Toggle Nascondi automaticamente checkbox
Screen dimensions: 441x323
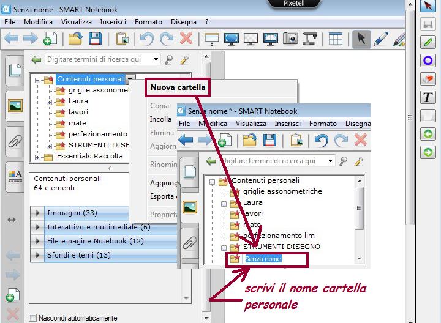point(33,318)
